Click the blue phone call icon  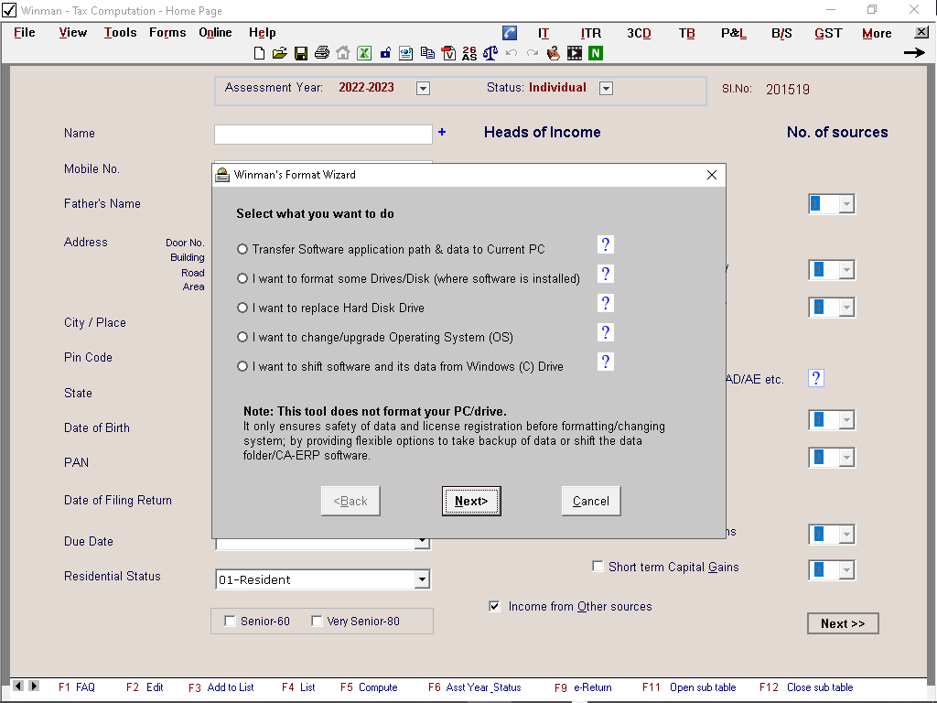coord(511,33)
